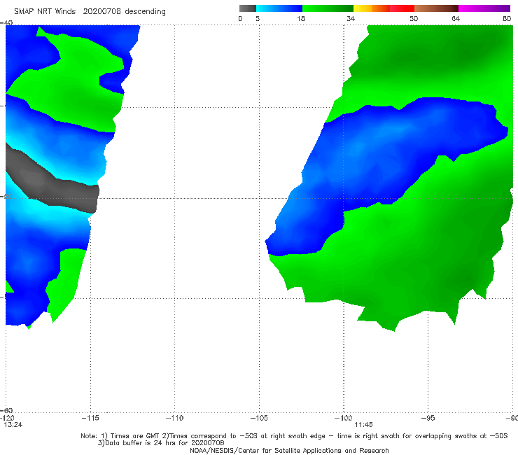Click the latitude axis label "-40"

coord(6,22)
